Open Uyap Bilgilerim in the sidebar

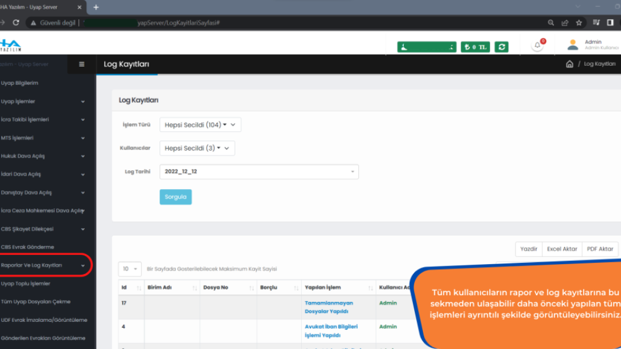point(20,83)
